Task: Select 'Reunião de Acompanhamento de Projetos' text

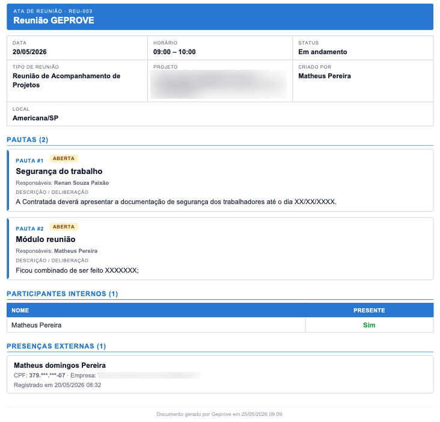Action: [67, 80]
